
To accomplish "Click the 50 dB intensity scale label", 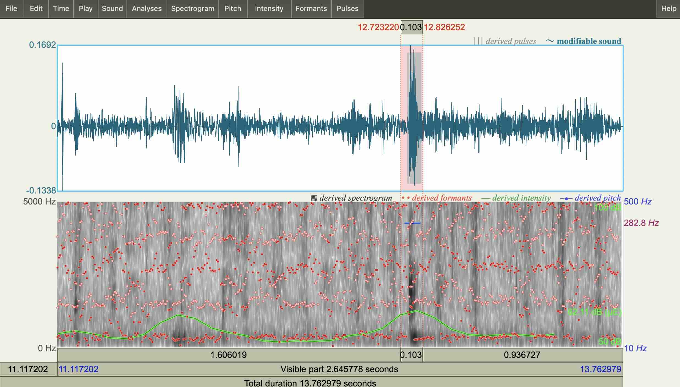I will coord(610,341).
